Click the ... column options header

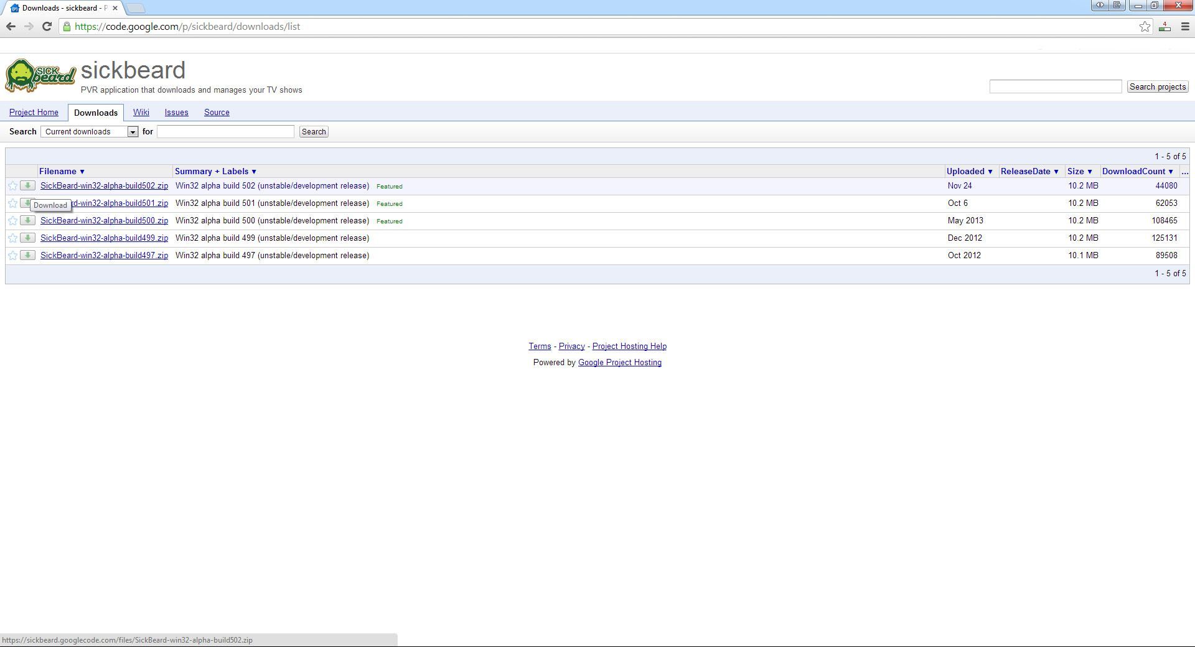1184,172
